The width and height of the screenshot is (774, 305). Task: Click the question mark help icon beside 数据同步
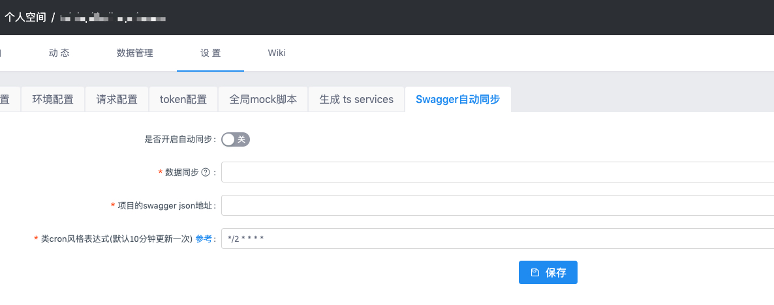pos(206,173)
